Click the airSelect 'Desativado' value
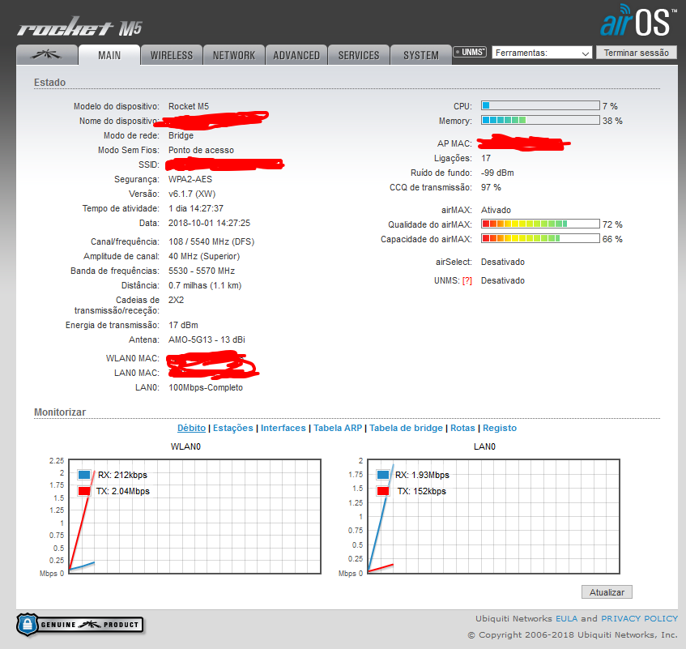The image size is (686, 649). [x=503, y=262]
